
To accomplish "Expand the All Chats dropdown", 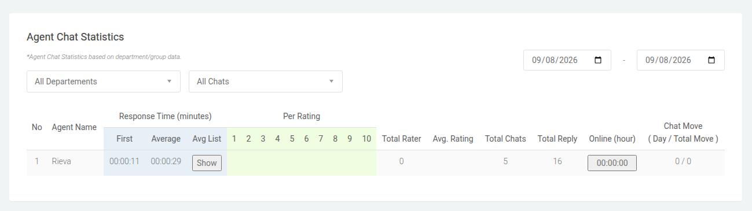I will [x=266, y=82].
